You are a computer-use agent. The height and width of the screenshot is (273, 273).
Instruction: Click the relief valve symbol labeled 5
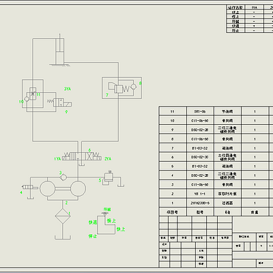[109, 178]
